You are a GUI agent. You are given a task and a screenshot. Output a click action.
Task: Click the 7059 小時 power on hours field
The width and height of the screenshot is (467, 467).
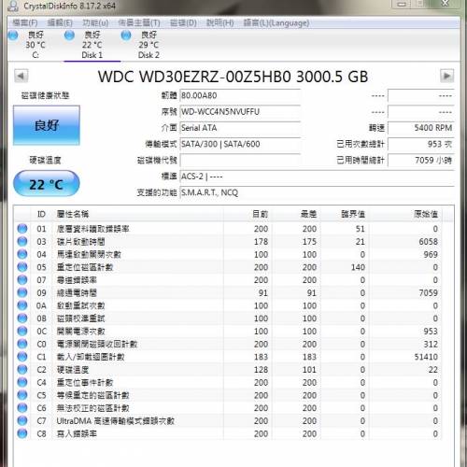(421, 161)
